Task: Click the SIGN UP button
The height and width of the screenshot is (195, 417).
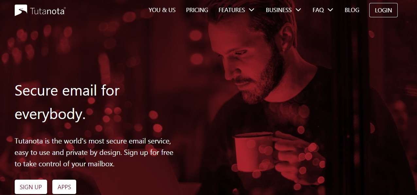Action: pyautogui.click(x=31, y=187)
